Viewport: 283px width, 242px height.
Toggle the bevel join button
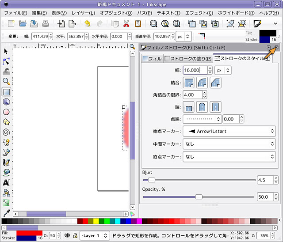pyautogui.click(x=215, y=83)
